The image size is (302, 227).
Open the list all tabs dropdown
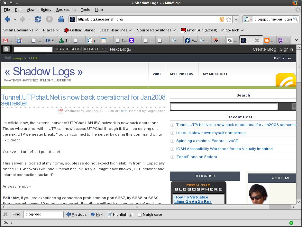click(297, 40)
